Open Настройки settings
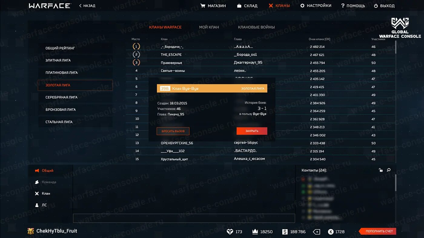Viewport: 424px width, 238px height. click(x=316, y=6)
